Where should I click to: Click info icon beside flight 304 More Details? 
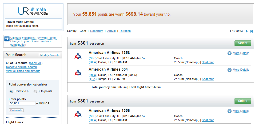(229, 70)
